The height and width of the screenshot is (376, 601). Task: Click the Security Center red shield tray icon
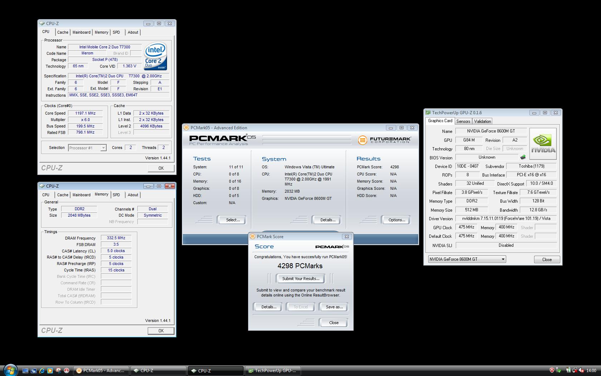(552, 370)
